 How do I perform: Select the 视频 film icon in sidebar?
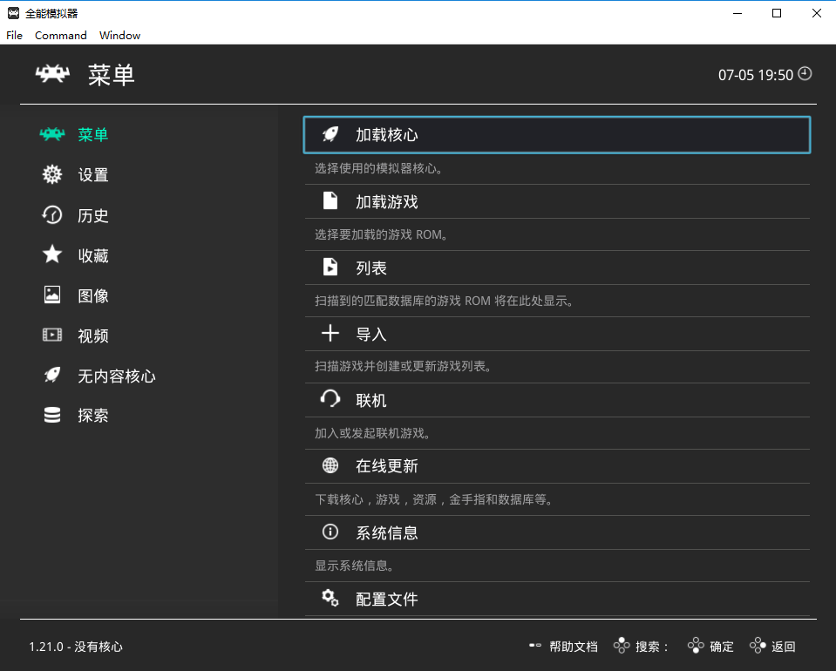tap(53, 335)
